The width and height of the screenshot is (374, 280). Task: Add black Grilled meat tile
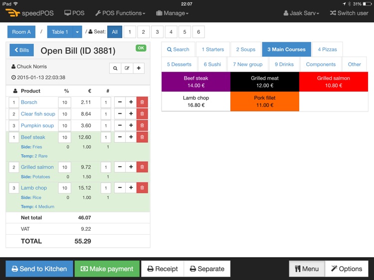click(265, 82)
